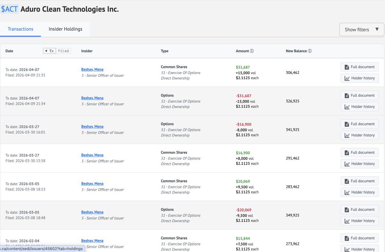This screenshot has width=385, height=252.
Task: Click the Date column header
Action: tap(9, 51)
